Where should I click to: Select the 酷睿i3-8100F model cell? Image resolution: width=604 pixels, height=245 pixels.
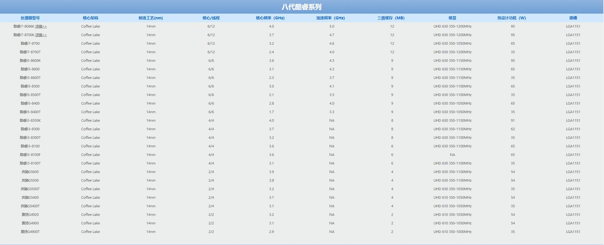(x=30, y=155)
